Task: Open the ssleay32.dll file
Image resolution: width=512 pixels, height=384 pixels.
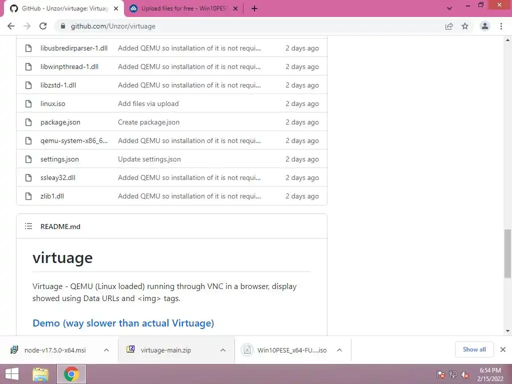Action: (x=58, y=177)
